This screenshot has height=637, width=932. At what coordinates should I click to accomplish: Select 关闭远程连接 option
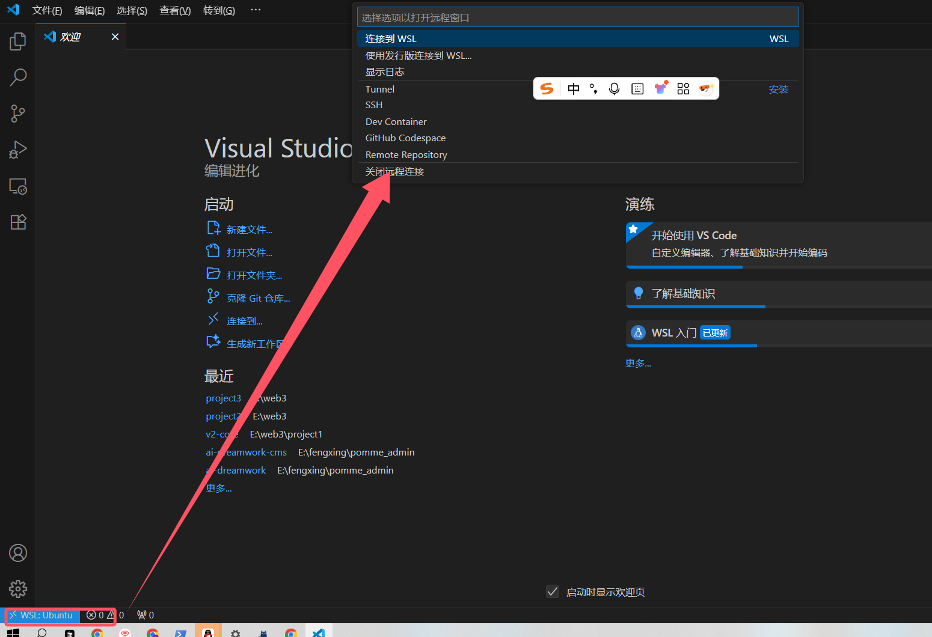click(578, 171)
